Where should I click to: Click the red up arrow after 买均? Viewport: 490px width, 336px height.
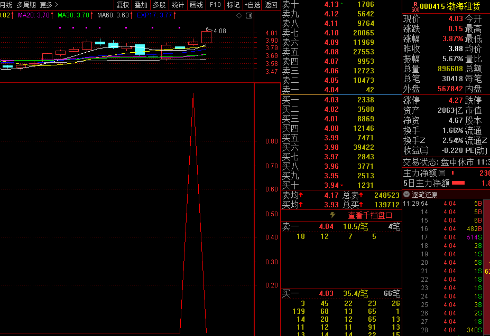[x=301, y=205]
